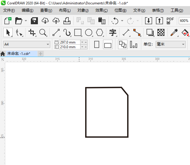Add new document with plus tab
This screenshot has height=165, width=190.
41,54
